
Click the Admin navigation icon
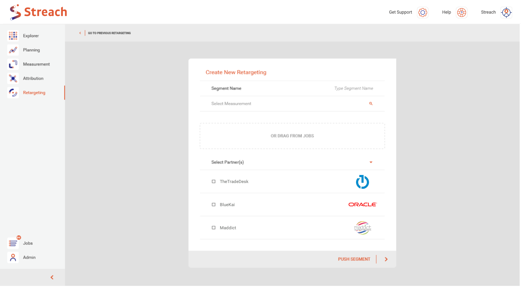(13, 257)
